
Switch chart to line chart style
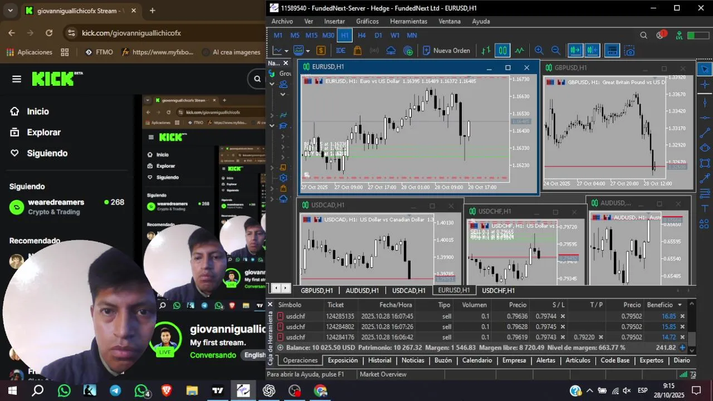click(x=520, y=51)
